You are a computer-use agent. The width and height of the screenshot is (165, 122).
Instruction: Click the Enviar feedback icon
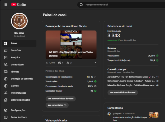tap(6, 117)
